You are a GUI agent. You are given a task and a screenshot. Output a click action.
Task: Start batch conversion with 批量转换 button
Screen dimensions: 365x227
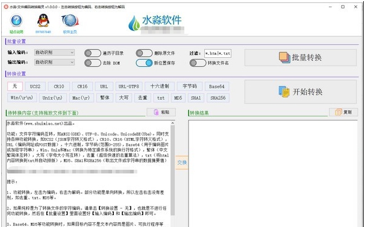click(301, 58)
